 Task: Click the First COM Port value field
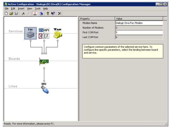tap(139, 32)
